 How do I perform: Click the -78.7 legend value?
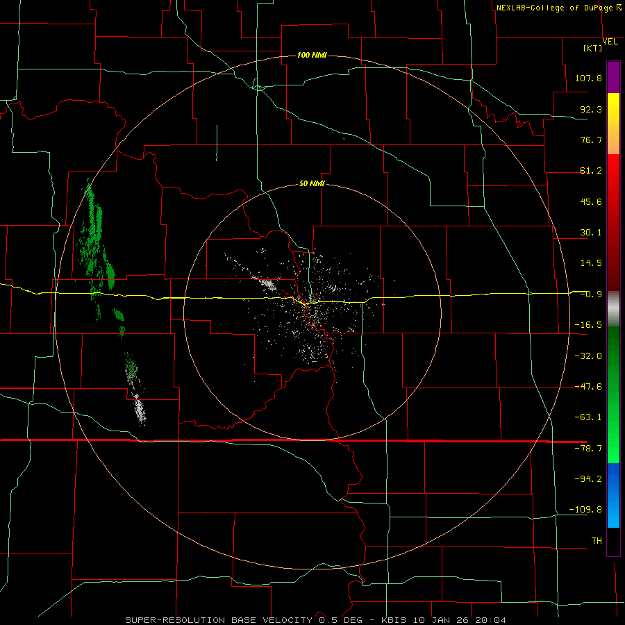pos(588,449)
